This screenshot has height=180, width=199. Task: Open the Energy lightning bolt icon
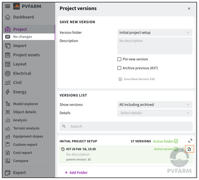8,92
